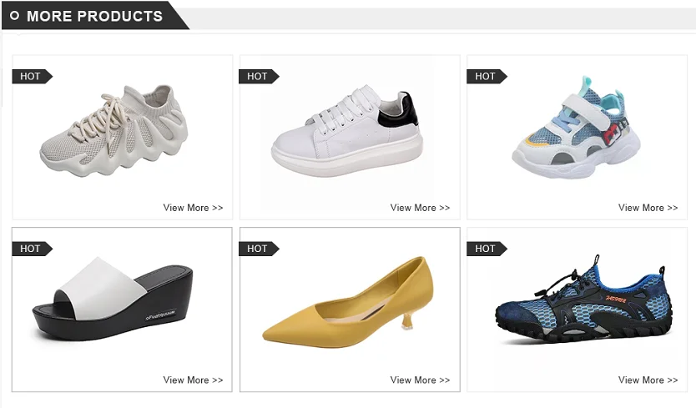
Task: Click HOT badge on kids sandal sneaker
Action: tap(486, 77)
